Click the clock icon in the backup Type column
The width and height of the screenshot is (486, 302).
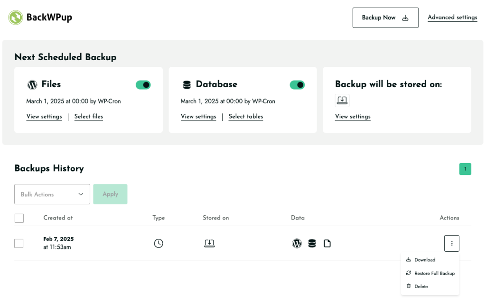[159, 243]
